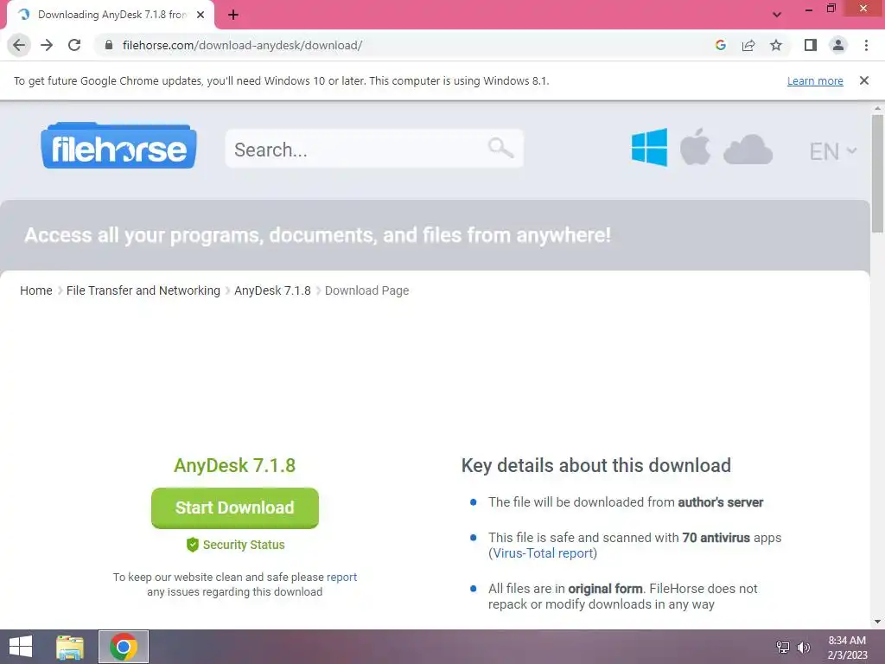Open AnyDesk 7.1.8 breadcrumb link
This screenshot has width=885, height=664.
pyautogui.click(x=272, y=290)
